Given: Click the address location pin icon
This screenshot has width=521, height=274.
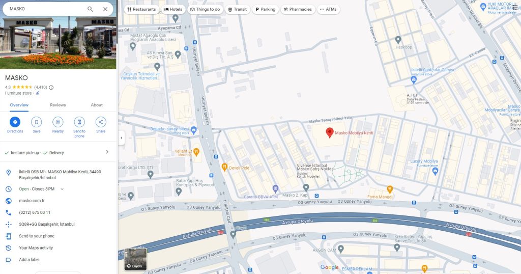Looking at the screenshot, I should pyautogui.click(x=9, y=172).
